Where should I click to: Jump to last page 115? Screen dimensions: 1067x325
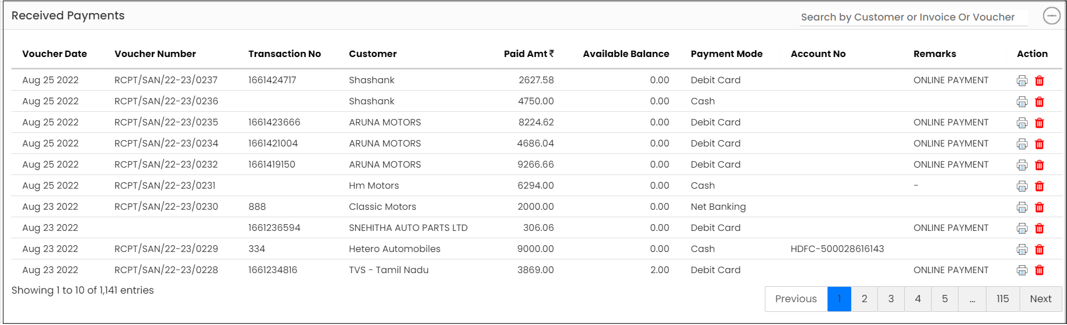[1002, 299]
